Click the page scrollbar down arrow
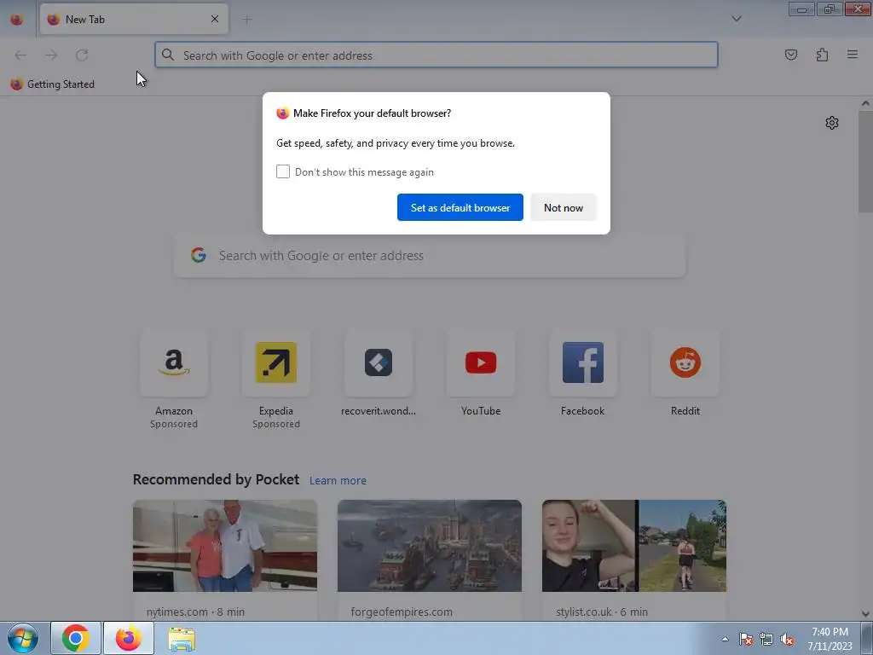Screen dimensions: 873x655 pos(865,614)
